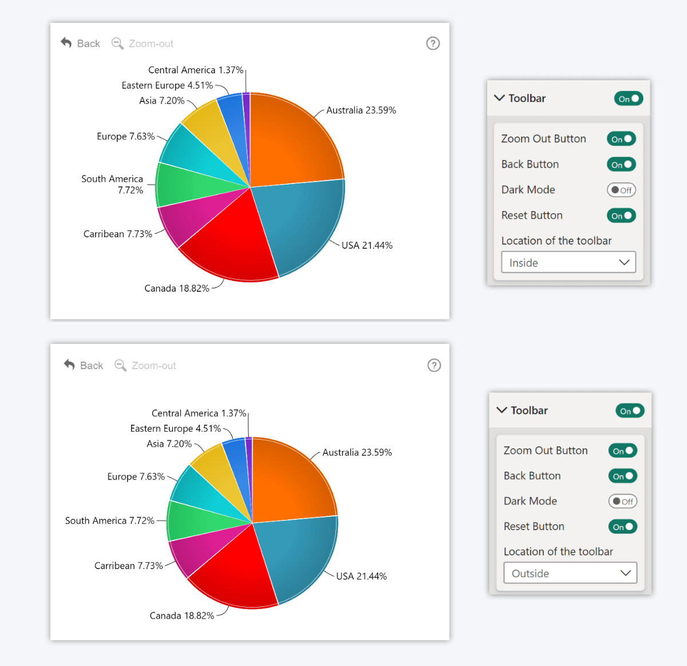Click the Zoom-out magnifier icon on bottom chart
This screenshot has width=687, height=666.
pos(120,365)
